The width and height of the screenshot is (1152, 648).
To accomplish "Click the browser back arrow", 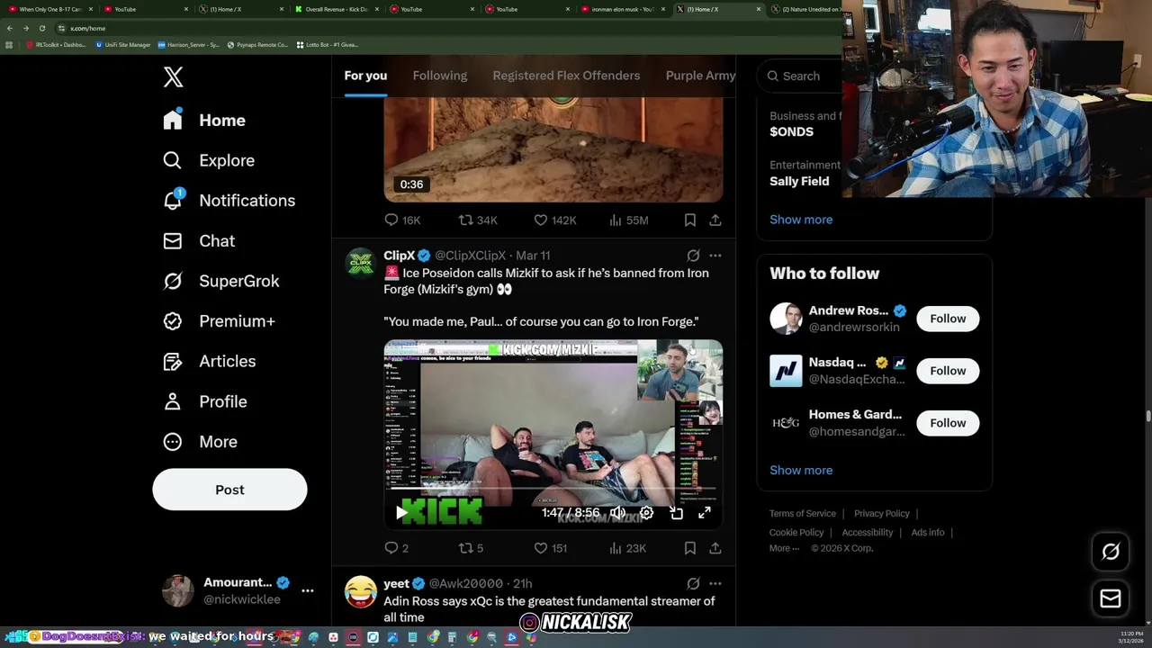I will coord(10,28).
